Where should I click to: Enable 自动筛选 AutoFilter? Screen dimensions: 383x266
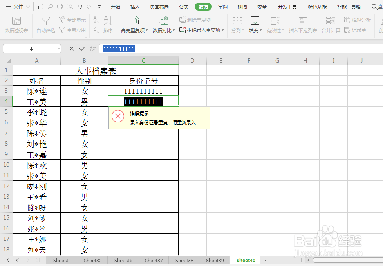pyautogui.click(x=45, y=24)
